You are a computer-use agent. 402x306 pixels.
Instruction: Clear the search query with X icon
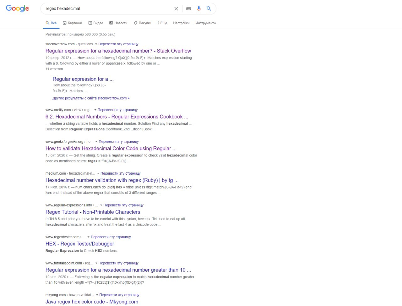point(176,9)
